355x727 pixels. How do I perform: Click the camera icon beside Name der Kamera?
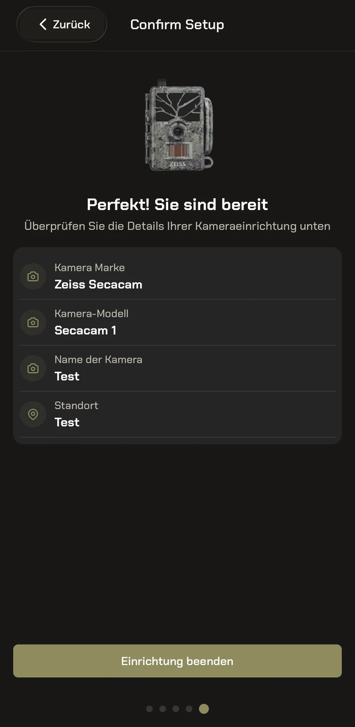coord(33,368)
